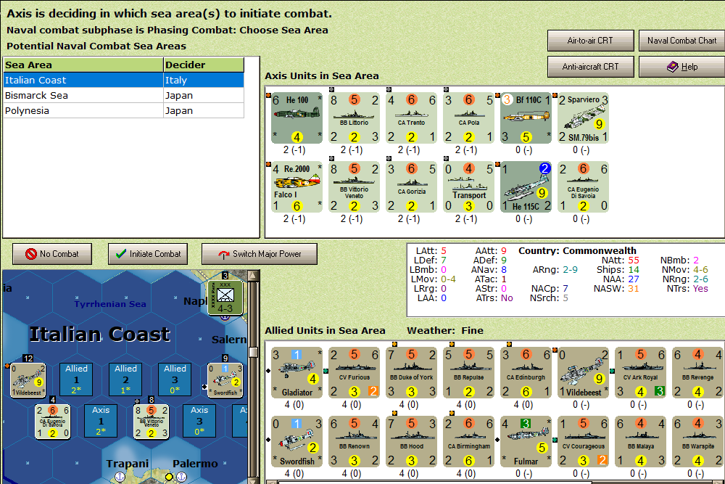Screen dimensions: 725x484
Task: Click the No Combat button
Action: [52, 254]
